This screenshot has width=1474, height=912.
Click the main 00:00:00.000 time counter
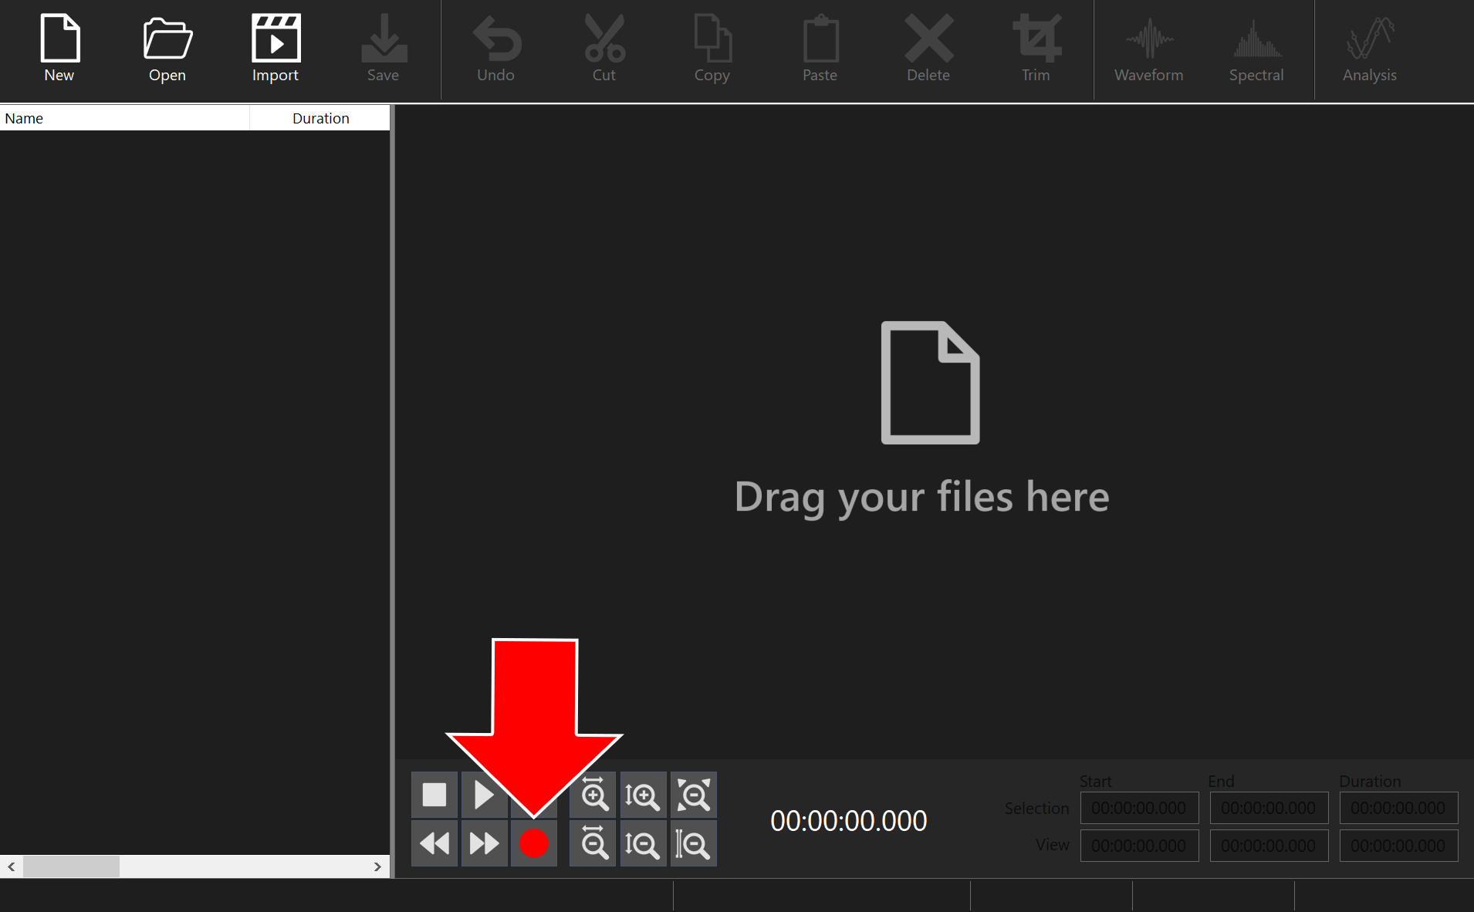pos(849,821)
